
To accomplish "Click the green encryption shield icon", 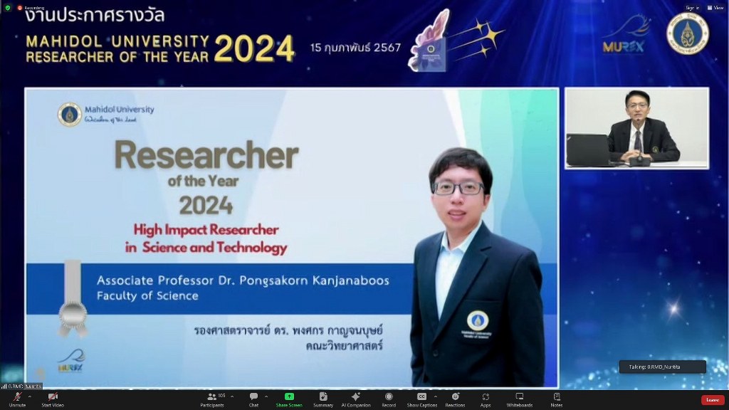I will [x=7, y=7].
